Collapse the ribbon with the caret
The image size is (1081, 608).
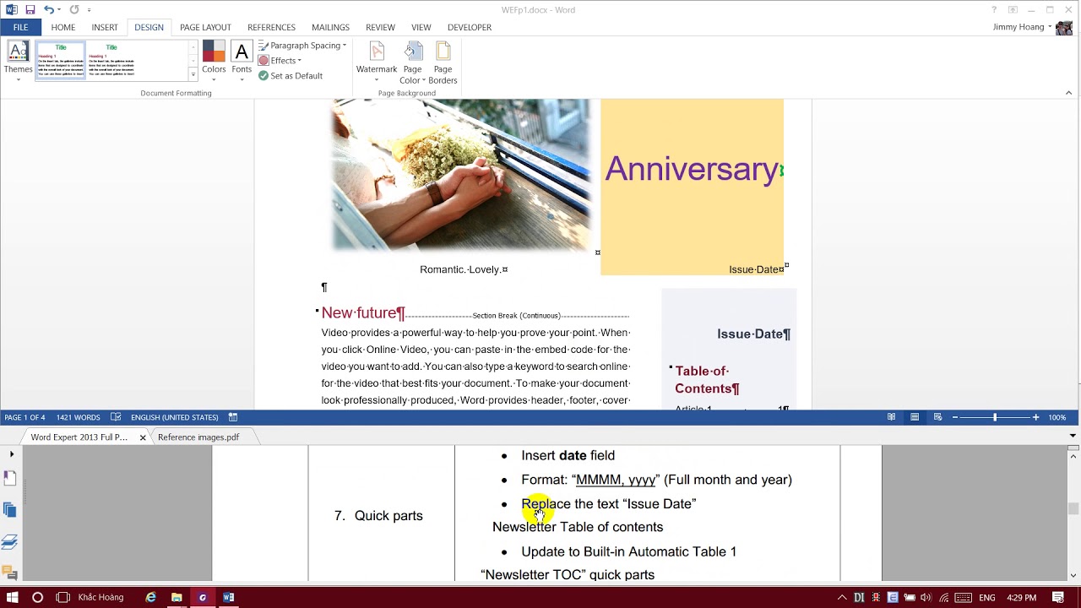pos(1068,93)
